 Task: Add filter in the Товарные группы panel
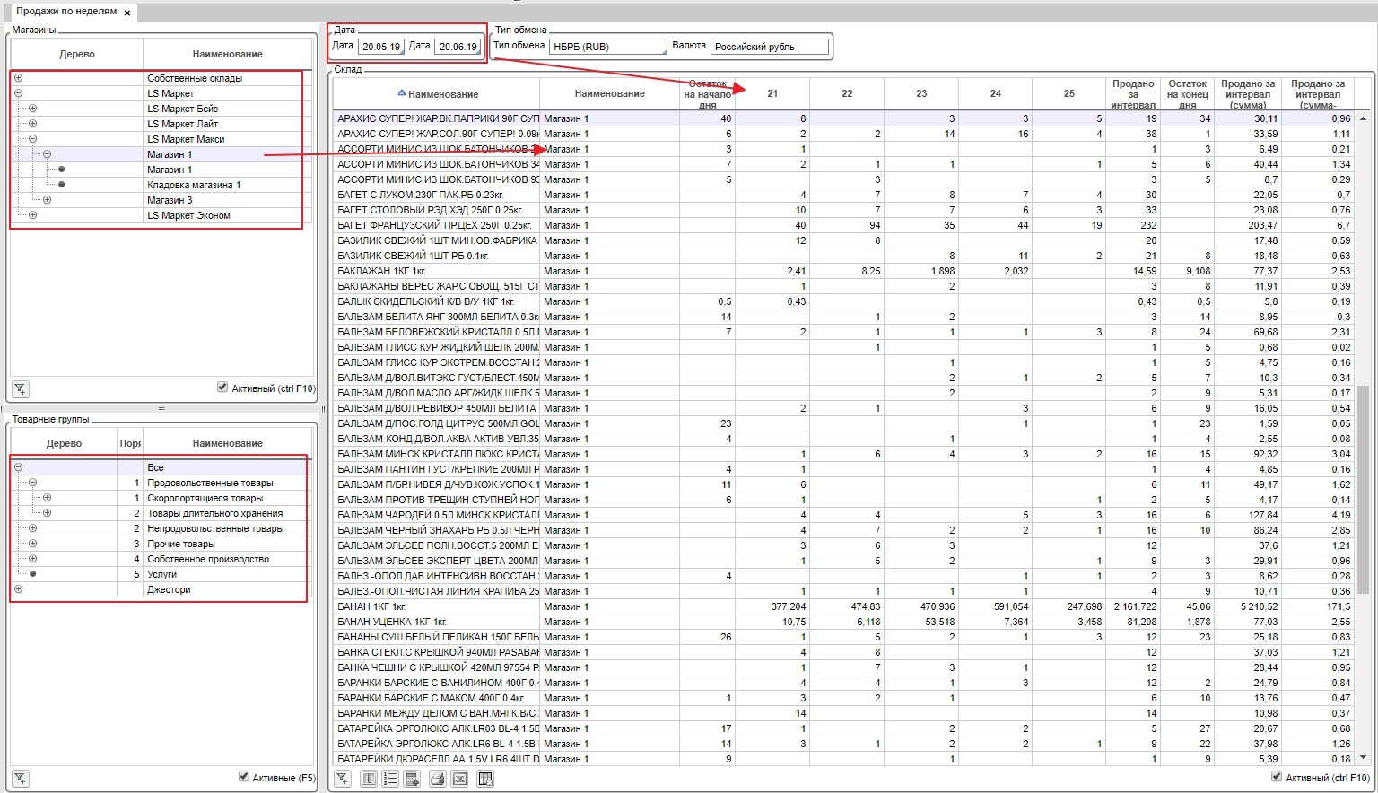20,779
